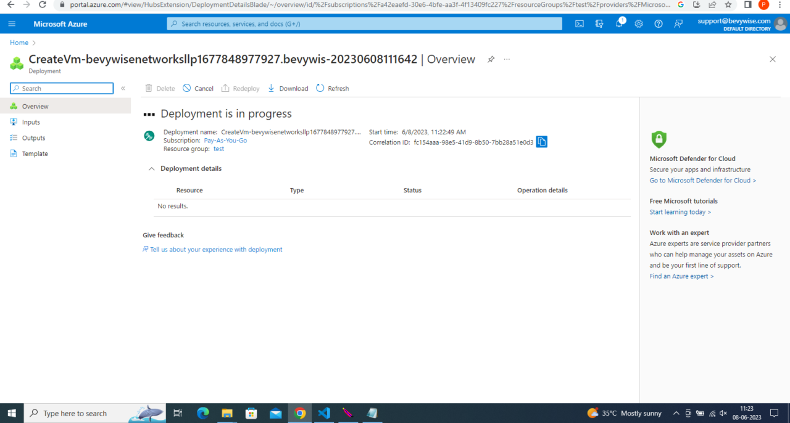This screenshot has width=790, height=423.
Task: Click the Install app icon in address bar
Action: [x=696, y=4]
